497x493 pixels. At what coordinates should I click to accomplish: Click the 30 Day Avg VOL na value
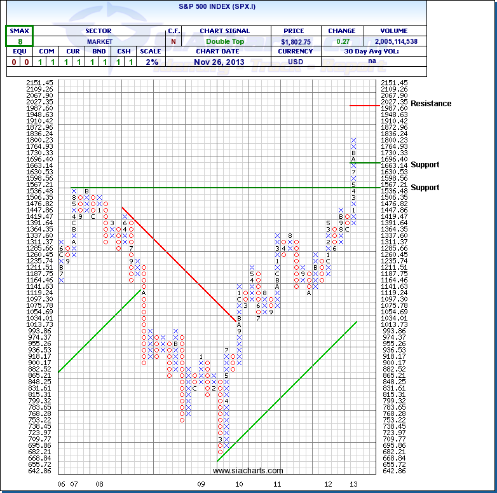tap(373, 62)
